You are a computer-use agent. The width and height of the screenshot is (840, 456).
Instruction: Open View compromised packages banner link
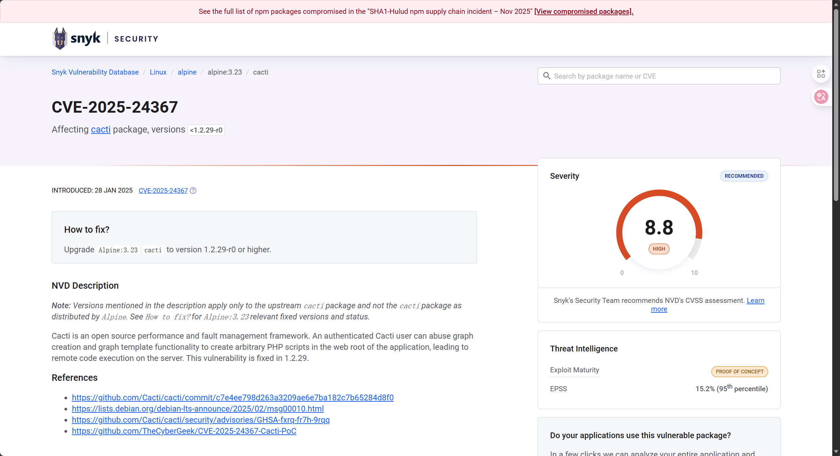584,11
